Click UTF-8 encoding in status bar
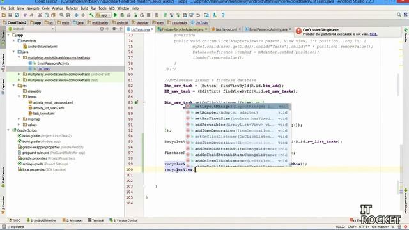 click(364, 227)
